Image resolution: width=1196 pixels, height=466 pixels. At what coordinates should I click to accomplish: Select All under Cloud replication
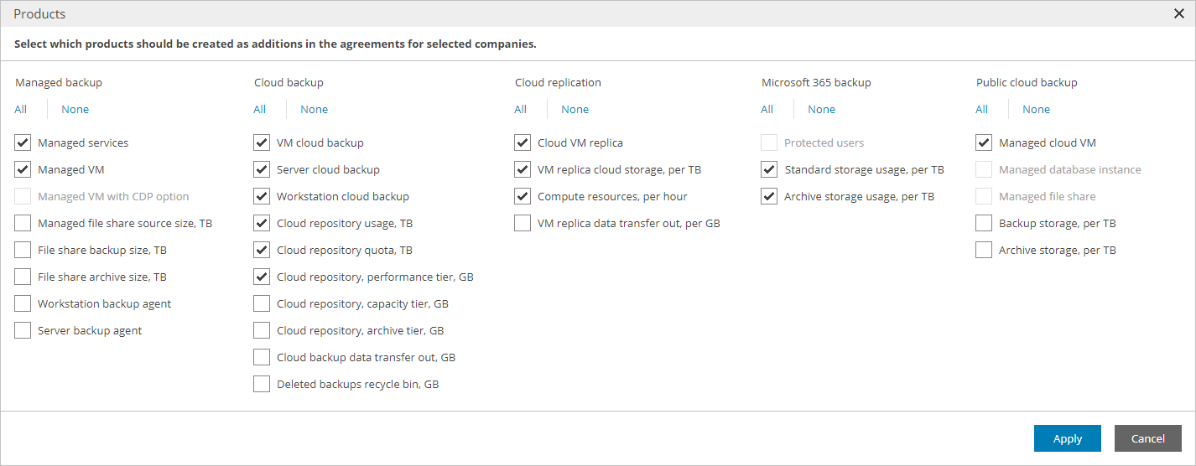[x=521, y=109]
